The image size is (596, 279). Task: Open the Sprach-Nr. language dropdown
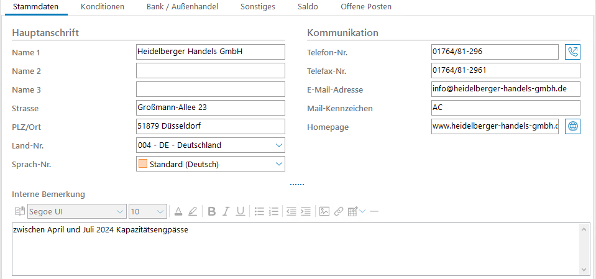tap(278, 164)
